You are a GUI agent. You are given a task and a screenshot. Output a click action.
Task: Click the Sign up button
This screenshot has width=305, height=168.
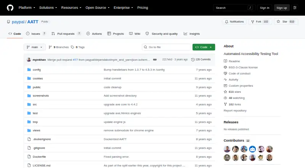282,8
